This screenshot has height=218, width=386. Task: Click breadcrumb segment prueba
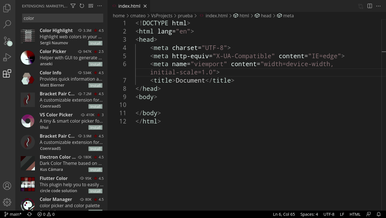pyautogui.click(x=185, y=16)
